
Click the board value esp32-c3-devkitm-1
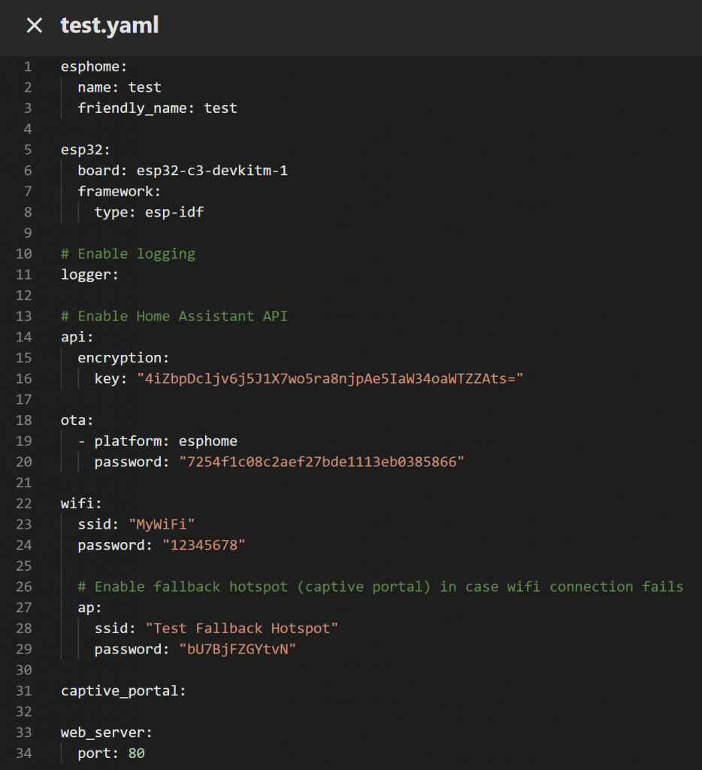click(x=212, y=171)
